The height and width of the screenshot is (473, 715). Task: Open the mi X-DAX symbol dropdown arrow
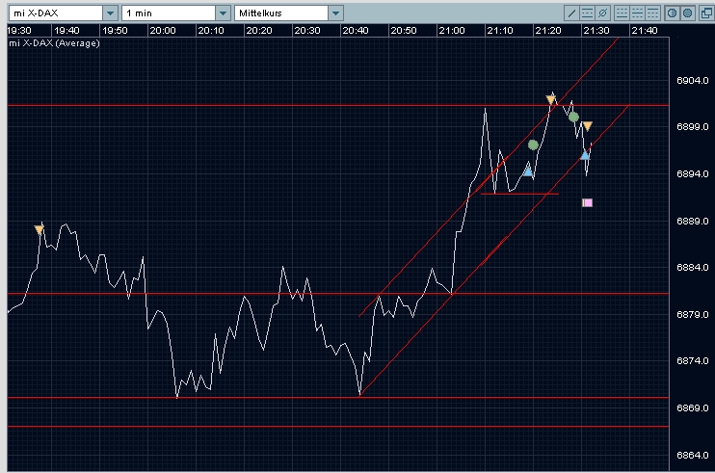click(x=110, y=13)
